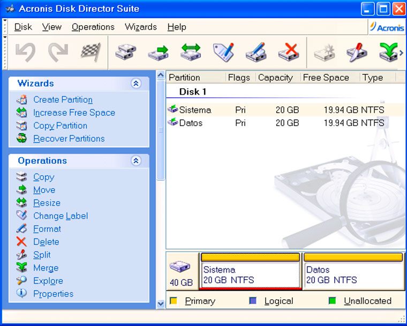Click the green Unallocated legend swatch
The width and height of the screenshot is (407, 326).
click(332, 301)
